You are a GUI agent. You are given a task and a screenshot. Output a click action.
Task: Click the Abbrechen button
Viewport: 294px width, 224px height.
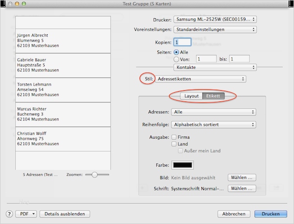[234, 214]
